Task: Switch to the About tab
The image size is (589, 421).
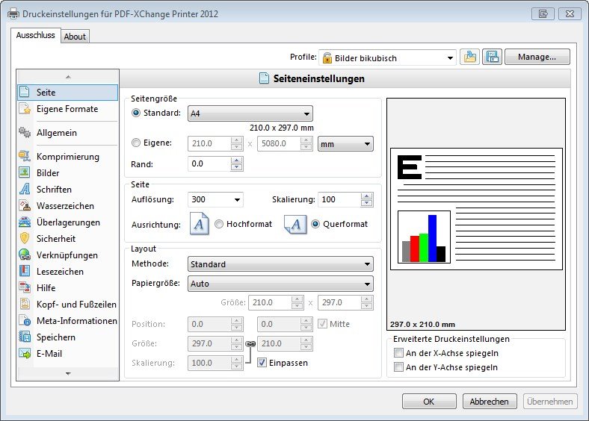Action: click(75, 36)
